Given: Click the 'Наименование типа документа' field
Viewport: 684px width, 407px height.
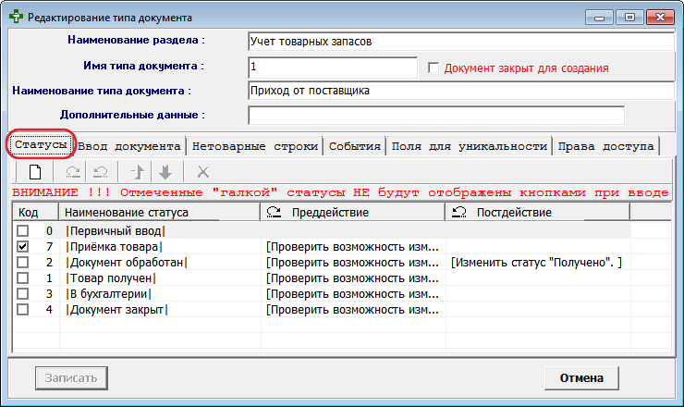Looking at the screenshot, I should pos(461,91).
